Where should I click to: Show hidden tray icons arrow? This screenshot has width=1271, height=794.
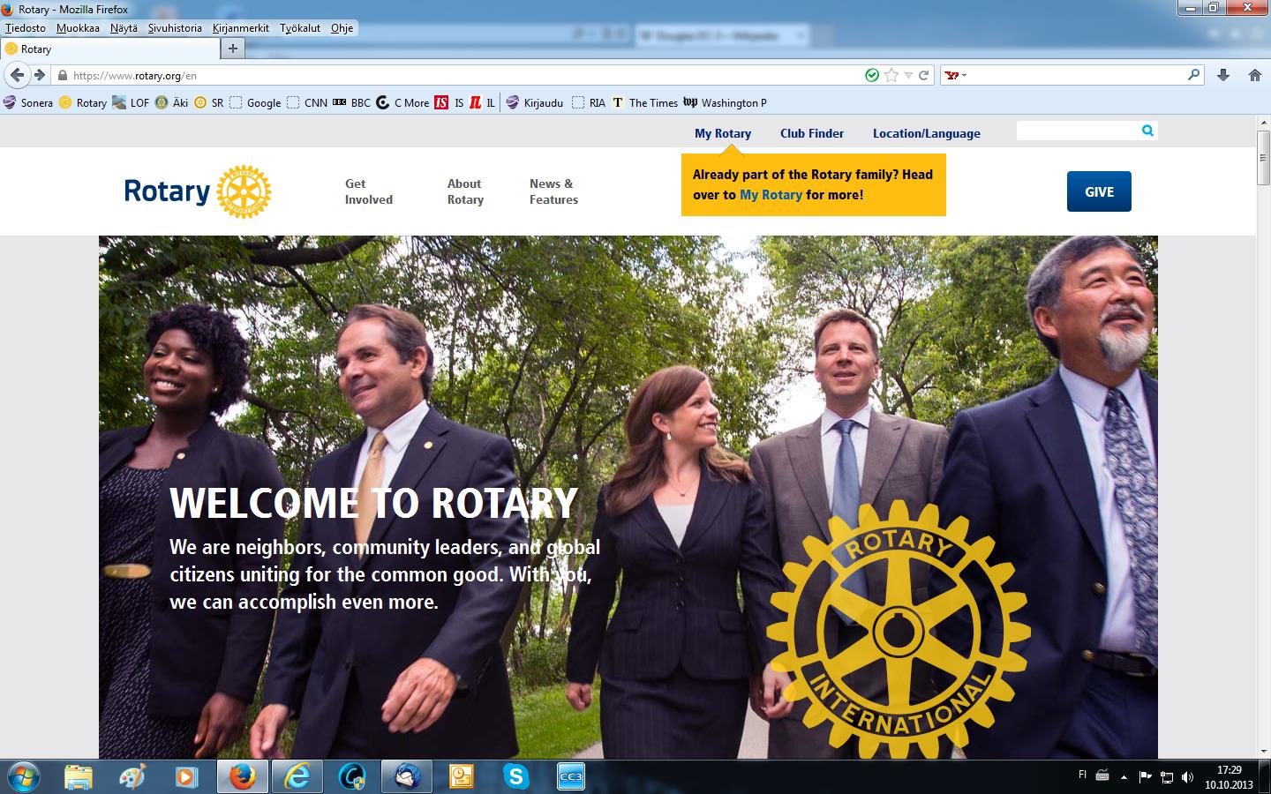[1124, 777]
